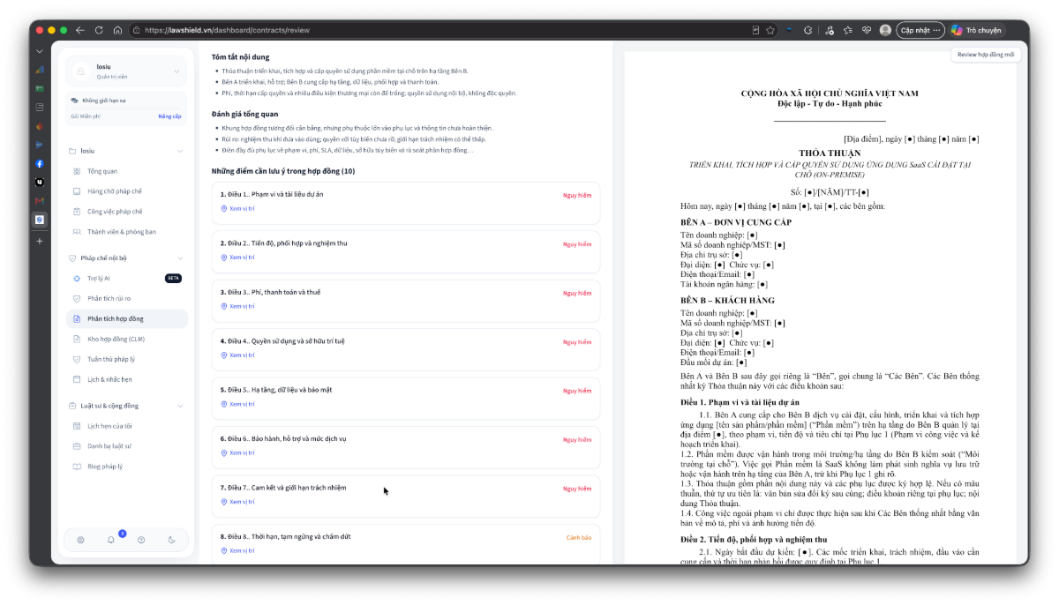Switch to the LawShield tab in vertical tab strip
This screenshot has width=1059, height=605.
pyautogui.click(x=40, y=220)
